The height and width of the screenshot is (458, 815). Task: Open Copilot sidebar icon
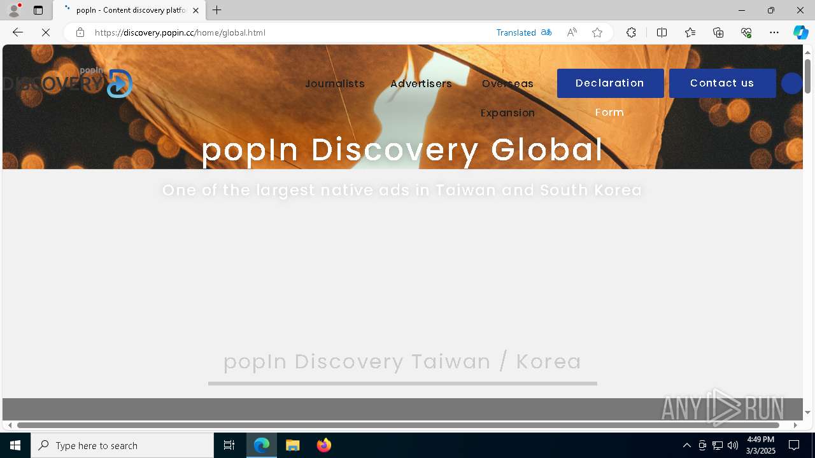point(800,32)
